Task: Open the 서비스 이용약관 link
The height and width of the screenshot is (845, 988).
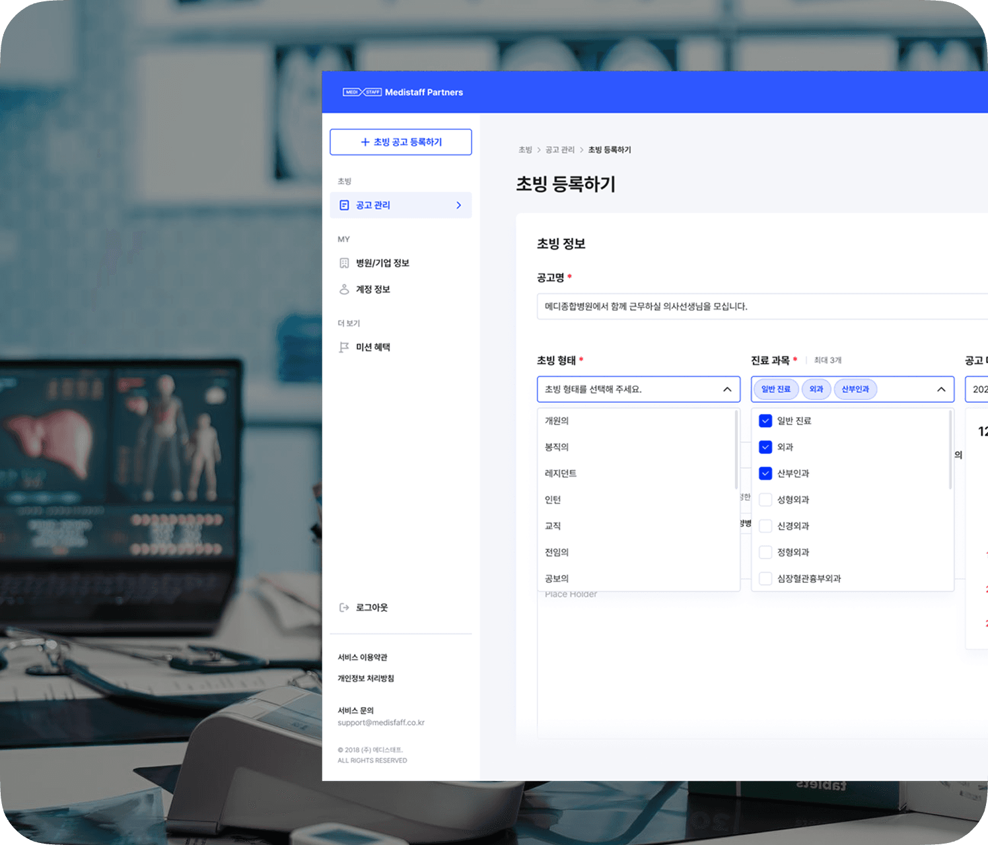Action: point(363,657)
